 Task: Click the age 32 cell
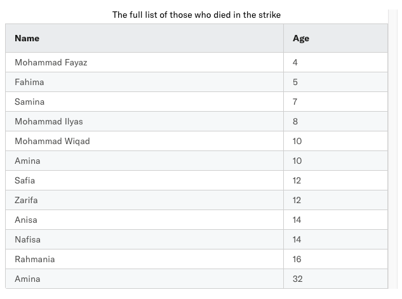(335, 279)
